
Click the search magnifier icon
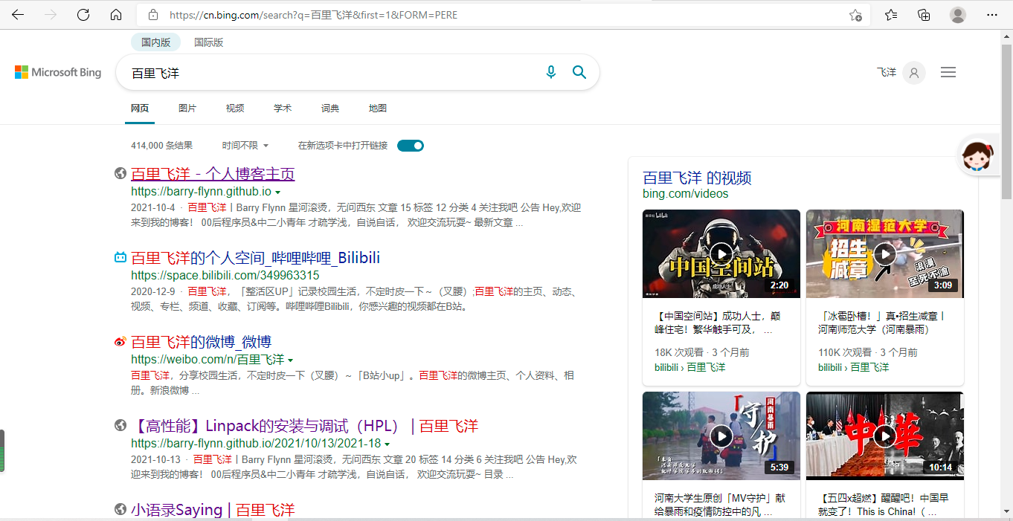(x=579, y=72)
